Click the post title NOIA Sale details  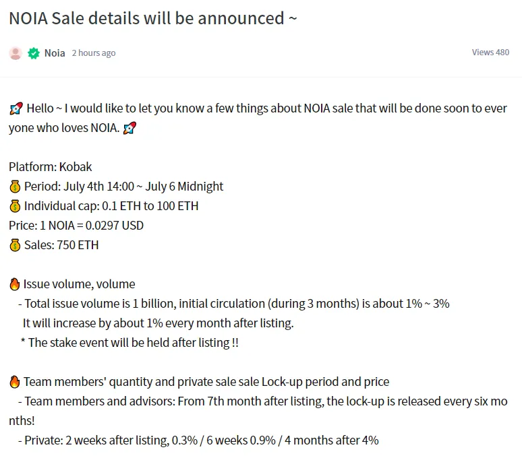pyautogui.click(x=153, y=18)
